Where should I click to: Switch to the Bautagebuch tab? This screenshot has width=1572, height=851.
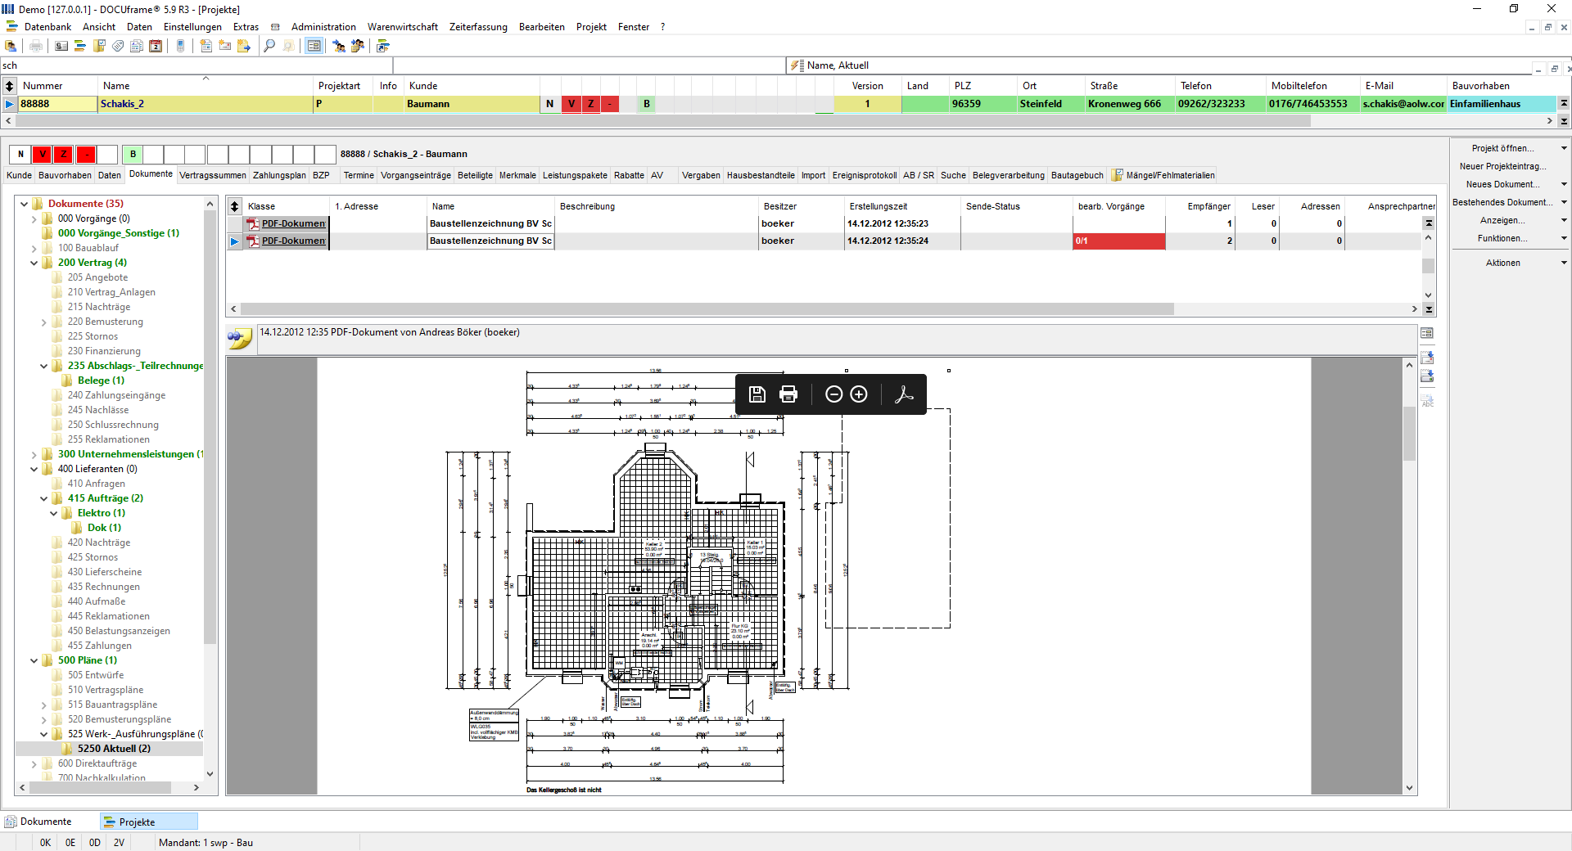[x=1077, y=175]
